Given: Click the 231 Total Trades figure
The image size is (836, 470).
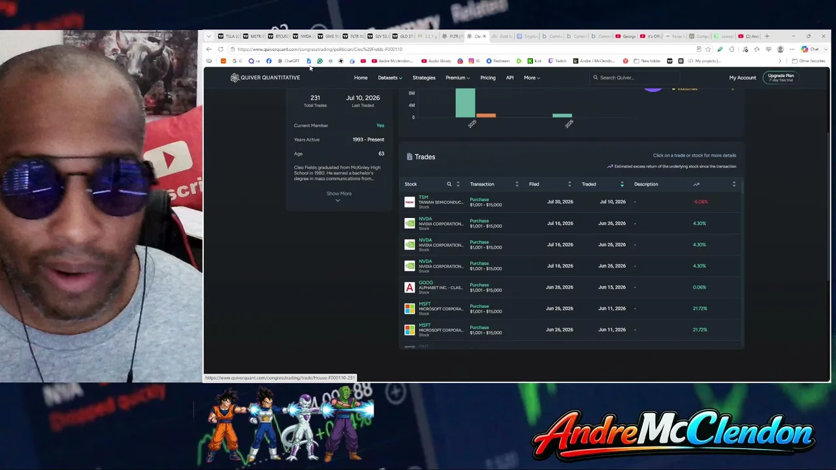Looking at the screenshot, I should pos(315,98).
